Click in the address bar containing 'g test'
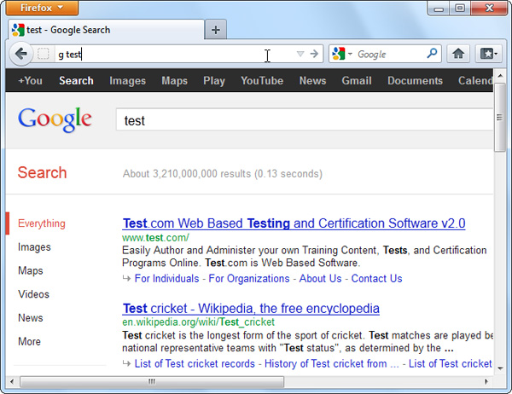Viewport: 512px width, 394px height. coord(175,54)
